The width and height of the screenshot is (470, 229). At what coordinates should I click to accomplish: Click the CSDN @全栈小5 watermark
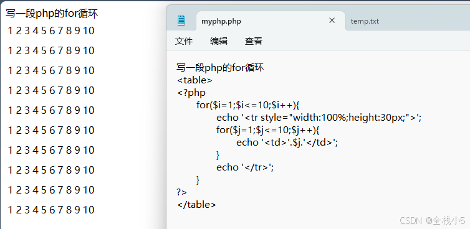click(x=433, y=221)
